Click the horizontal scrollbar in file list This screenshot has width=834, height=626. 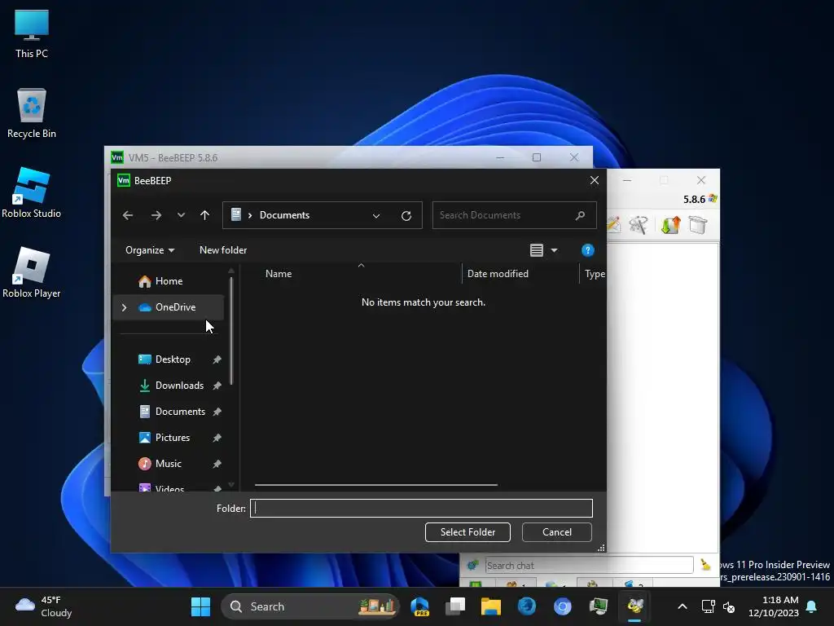(x=376, y=485)
